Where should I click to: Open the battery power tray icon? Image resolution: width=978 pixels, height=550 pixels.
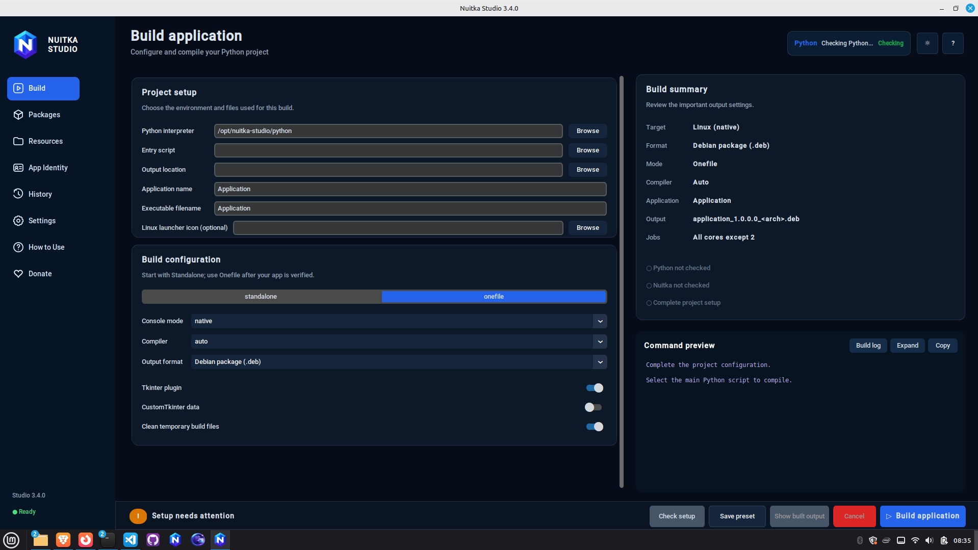944,540
